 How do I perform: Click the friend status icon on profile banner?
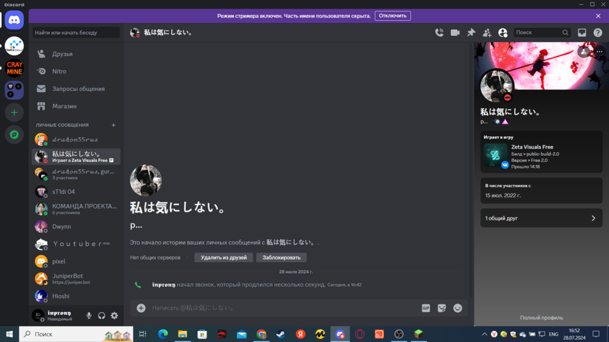point(583,52)
